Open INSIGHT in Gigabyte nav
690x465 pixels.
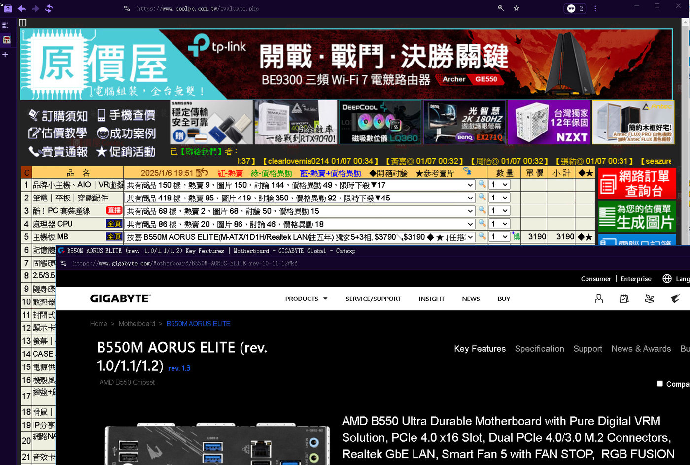pyautogui.click(x=432, y=299)
